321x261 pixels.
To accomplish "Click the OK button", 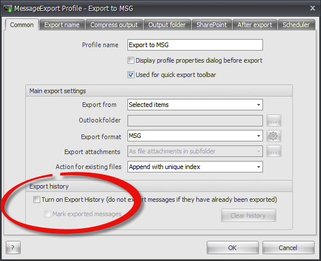I will click(233, 248).
